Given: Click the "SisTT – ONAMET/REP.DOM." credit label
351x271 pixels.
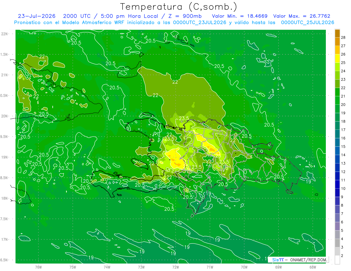Looking at the screenshot, I should [298, 260].
